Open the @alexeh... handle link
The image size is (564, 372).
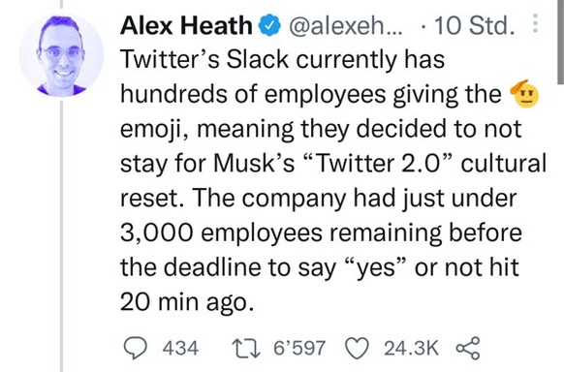(x=344, y=26)
